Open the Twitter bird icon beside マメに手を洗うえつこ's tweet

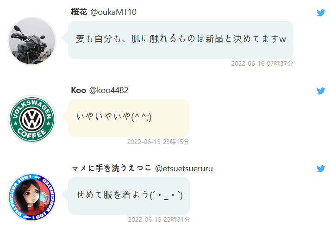pos(321,169)
